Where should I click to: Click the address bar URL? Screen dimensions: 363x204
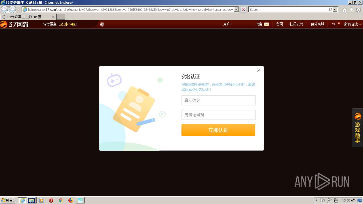coord(130,10)
